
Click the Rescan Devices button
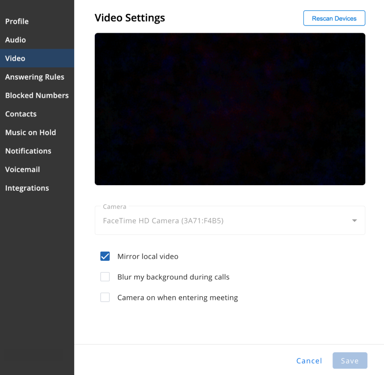click(x=334, y=18)
